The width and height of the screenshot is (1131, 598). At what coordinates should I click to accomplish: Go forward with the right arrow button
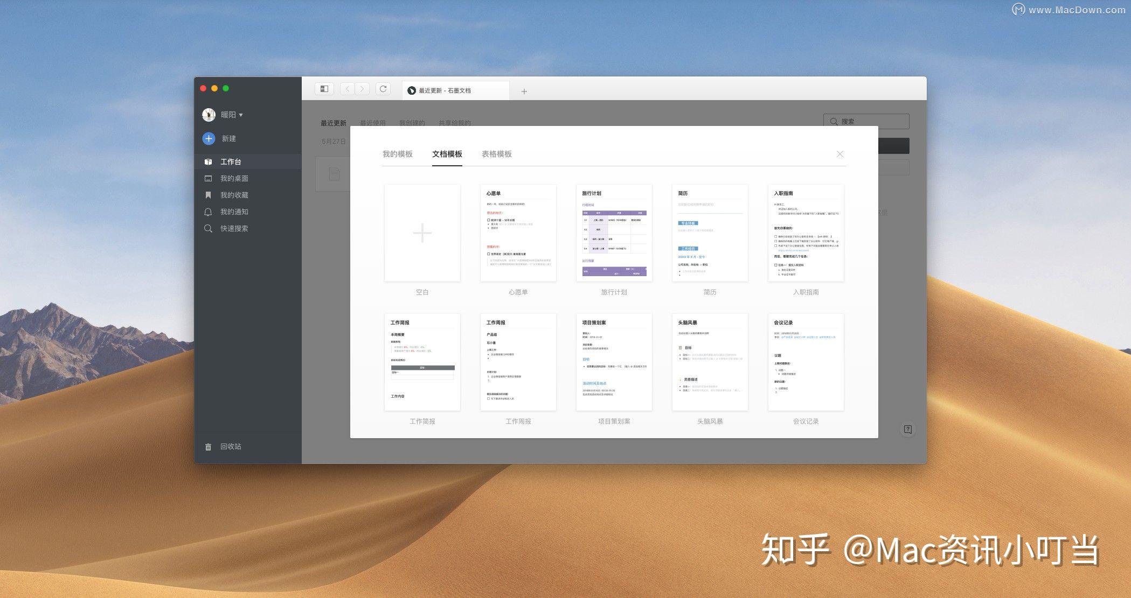pyautogui.click(x=362, y=89)
